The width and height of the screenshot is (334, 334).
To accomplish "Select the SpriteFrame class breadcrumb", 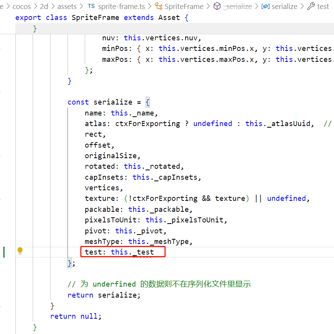I will tap(184, 7).
